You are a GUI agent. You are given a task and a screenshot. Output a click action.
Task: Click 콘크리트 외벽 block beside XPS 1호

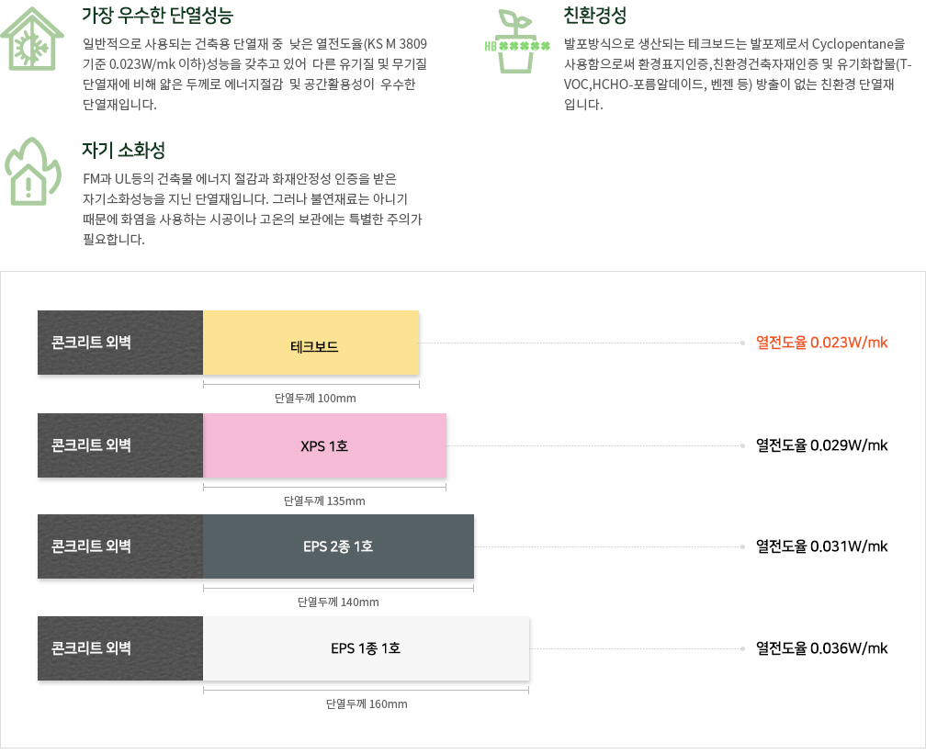coord(120,445)
